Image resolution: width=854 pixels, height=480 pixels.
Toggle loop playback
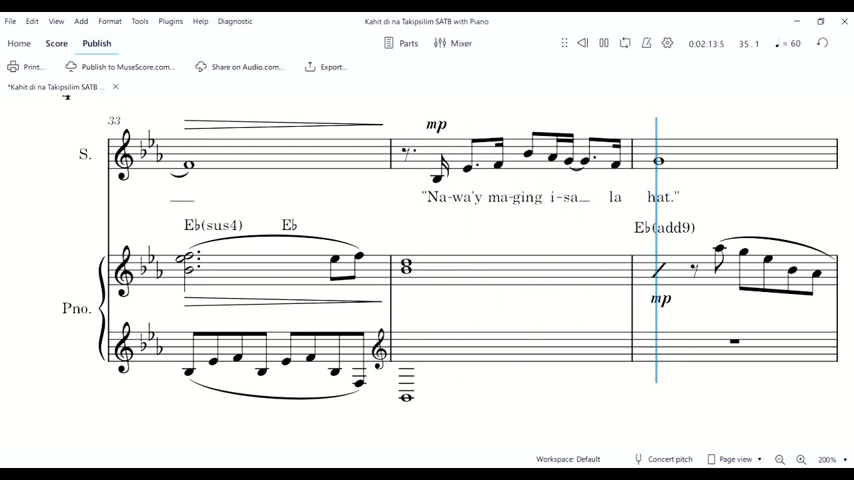coord(625,43)
